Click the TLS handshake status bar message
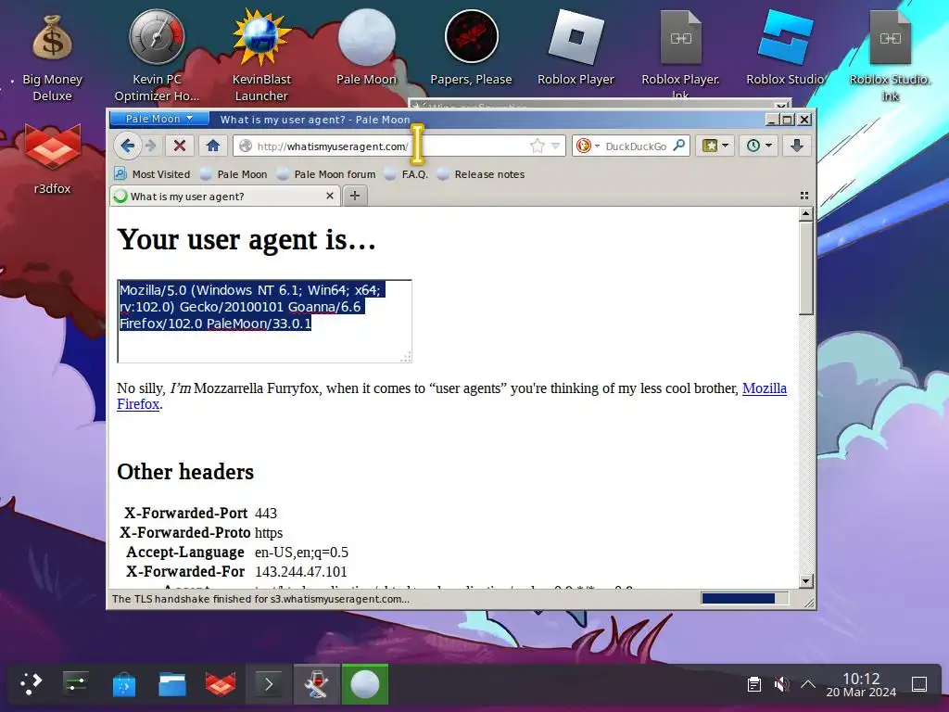This screenshot has width=949, height=712. [x=260, y=599]
